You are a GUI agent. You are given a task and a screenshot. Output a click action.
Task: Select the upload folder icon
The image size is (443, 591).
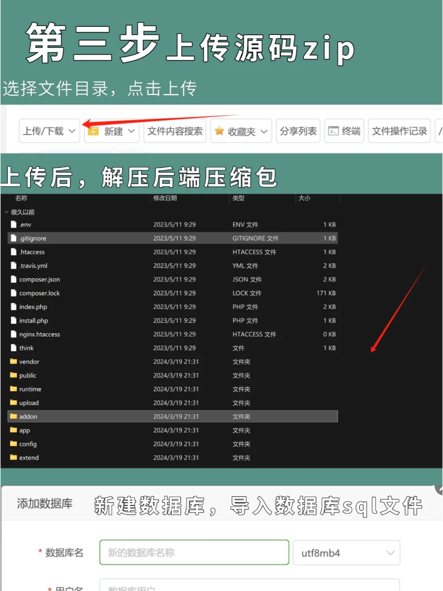point(14,403)
